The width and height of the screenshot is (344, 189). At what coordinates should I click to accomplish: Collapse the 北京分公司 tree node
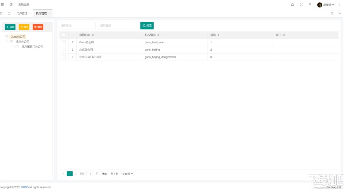[x=12, y=42]
